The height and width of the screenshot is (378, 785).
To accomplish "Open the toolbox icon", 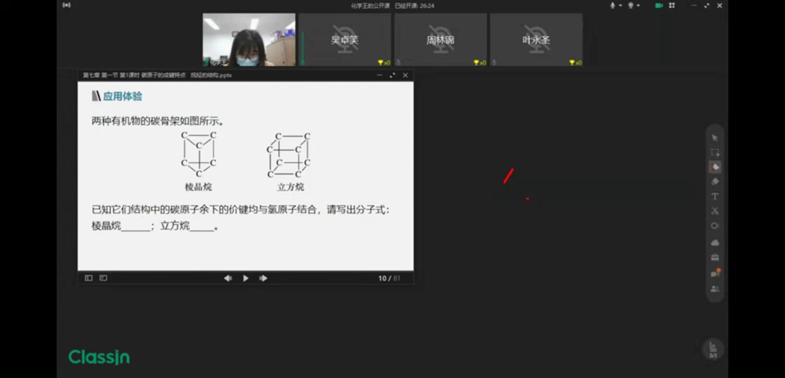I will tap(714, 258).
